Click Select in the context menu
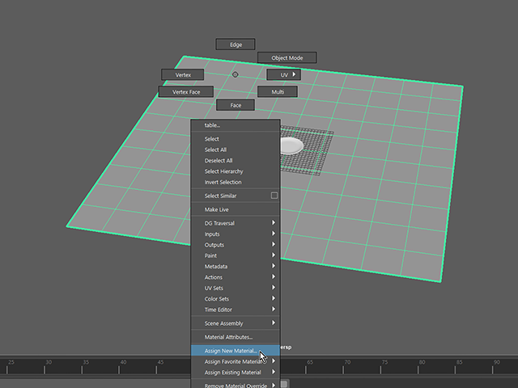This screenshot has height=388, width=518. (x=236, y=139)
